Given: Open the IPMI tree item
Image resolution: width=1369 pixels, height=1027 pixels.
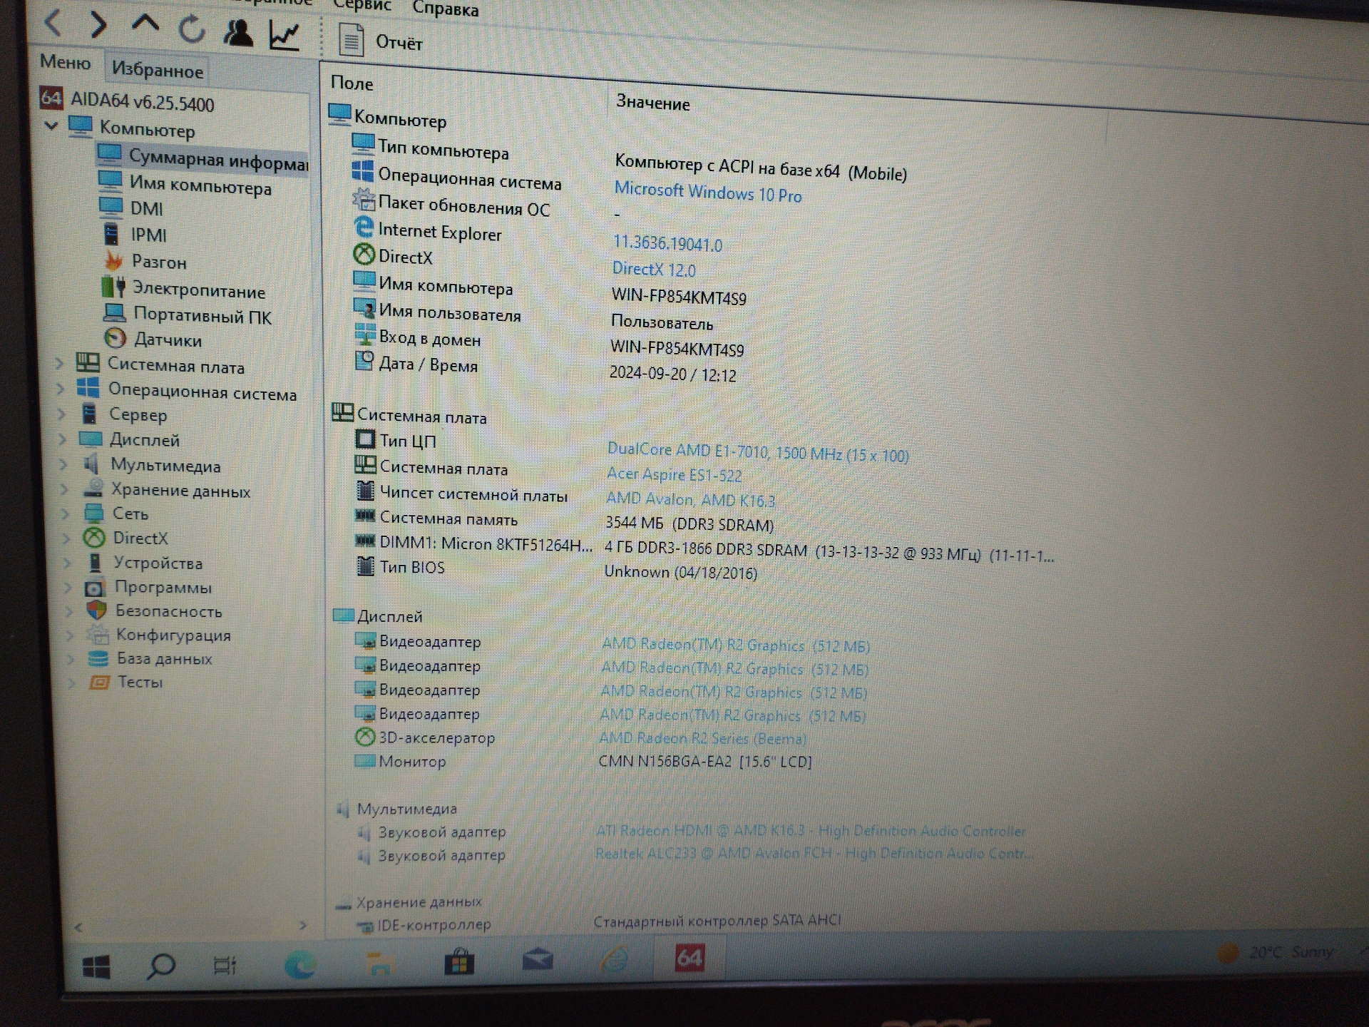Looking at the screenshot, I should (134, 234).
